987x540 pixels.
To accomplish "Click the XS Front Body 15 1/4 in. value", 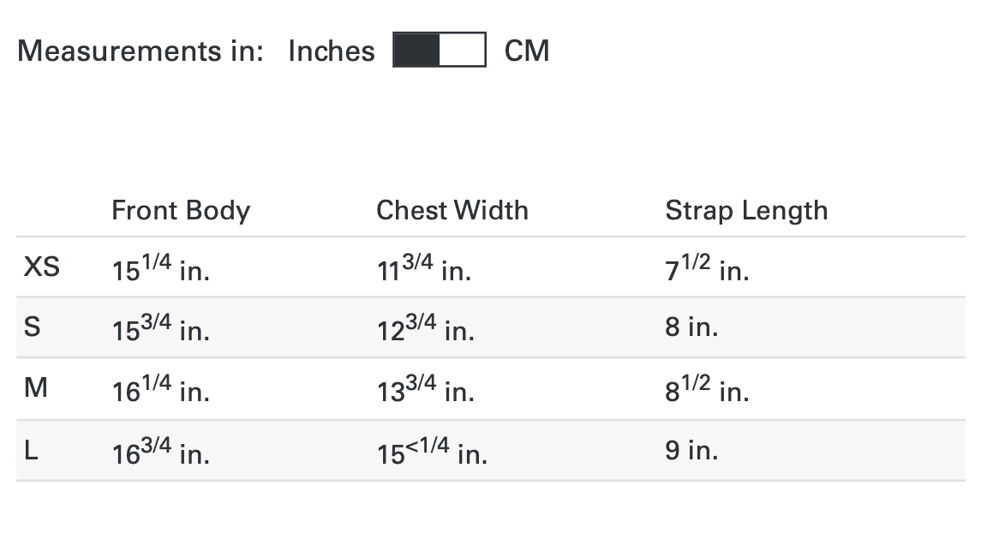I will (x=160, y=269).
